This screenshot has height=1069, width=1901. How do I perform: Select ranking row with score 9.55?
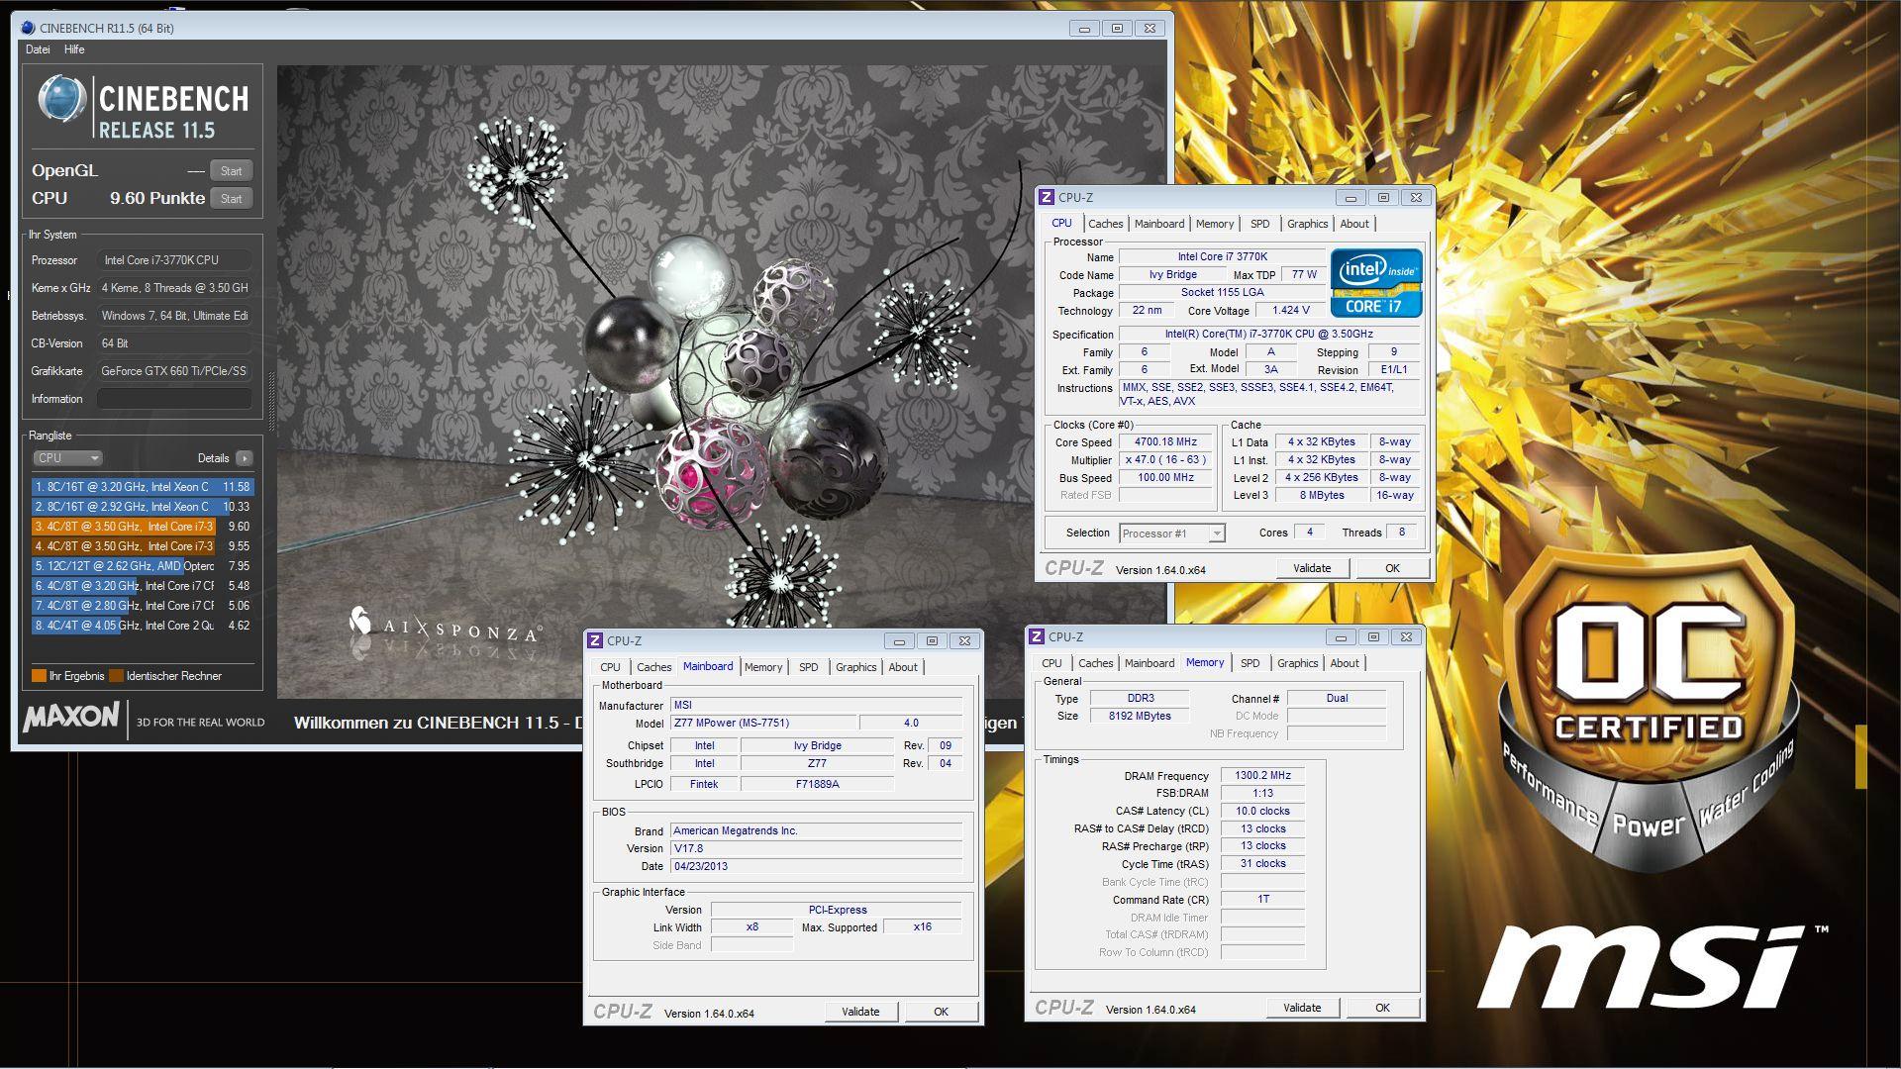143,546
